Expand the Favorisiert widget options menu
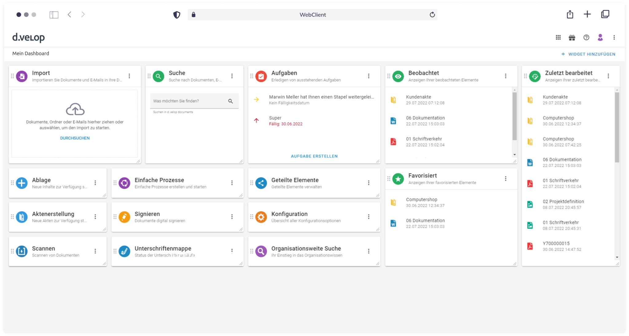Image resolution: width=629 pixels, height=336 pixels. (x=506, y=179)
